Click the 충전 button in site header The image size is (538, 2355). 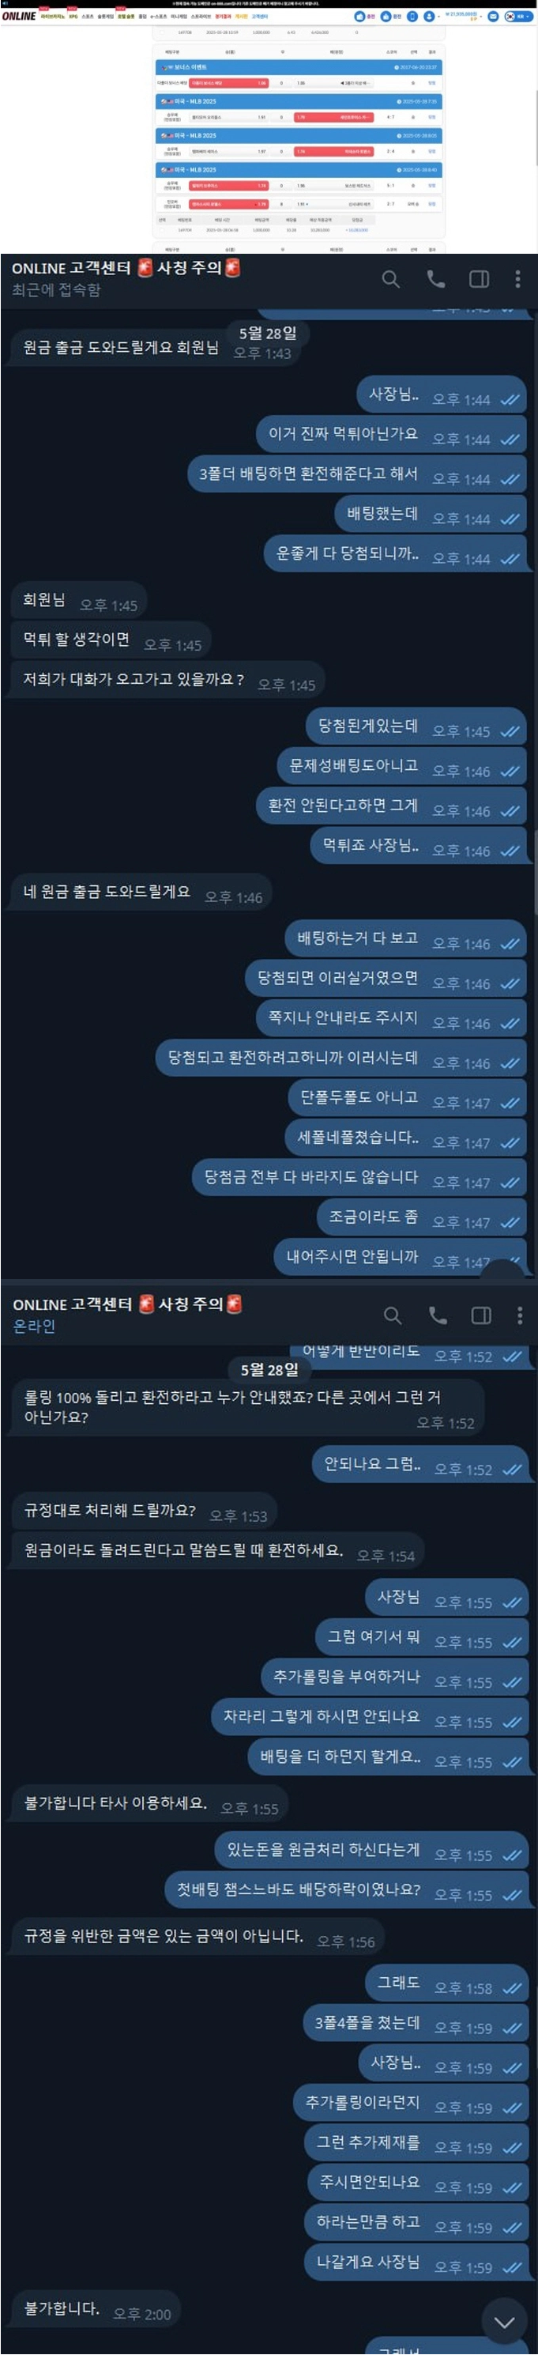367,17
